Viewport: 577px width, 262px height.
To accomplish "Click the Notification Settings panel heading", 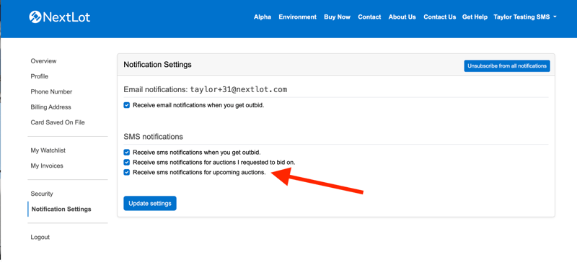I will point(157,65).
